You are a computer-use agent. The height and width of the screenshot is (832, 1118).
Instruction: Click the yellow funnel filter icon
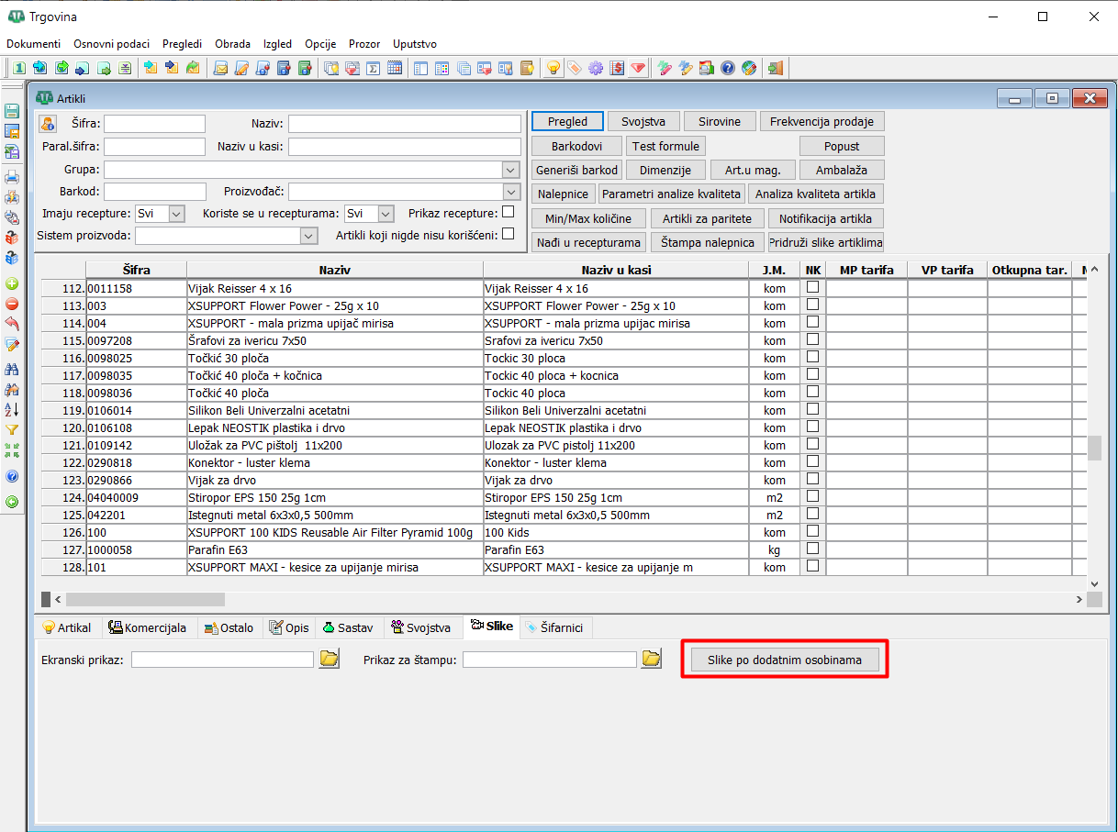(12, 429)
